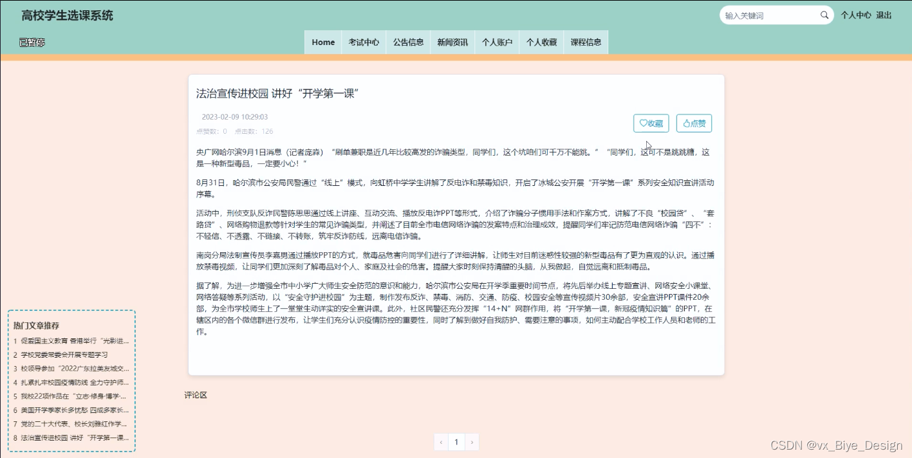Open hot article 2 学校党委常委会开展专题学习
The width and height of the screenshot is (912, 458).
[x=60, y=354]
